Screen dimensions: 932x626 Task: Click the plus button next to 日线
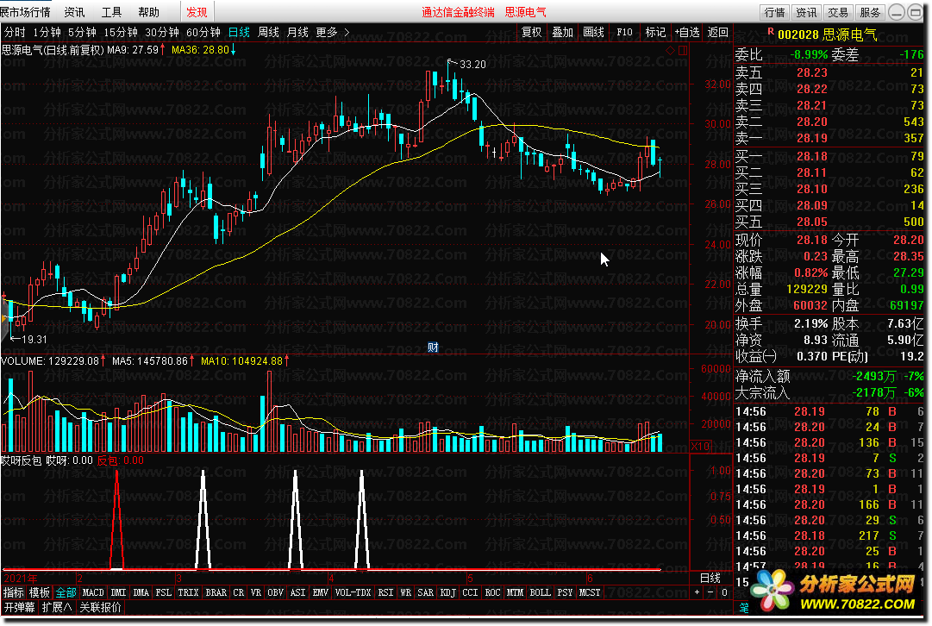coord(697,592)
